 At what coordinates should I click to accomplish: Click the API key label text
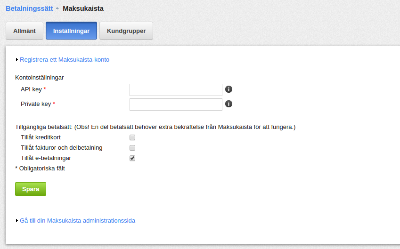tap(31, 89)
